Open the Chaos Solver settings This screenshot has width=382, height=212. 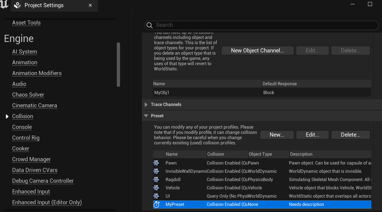28,95
